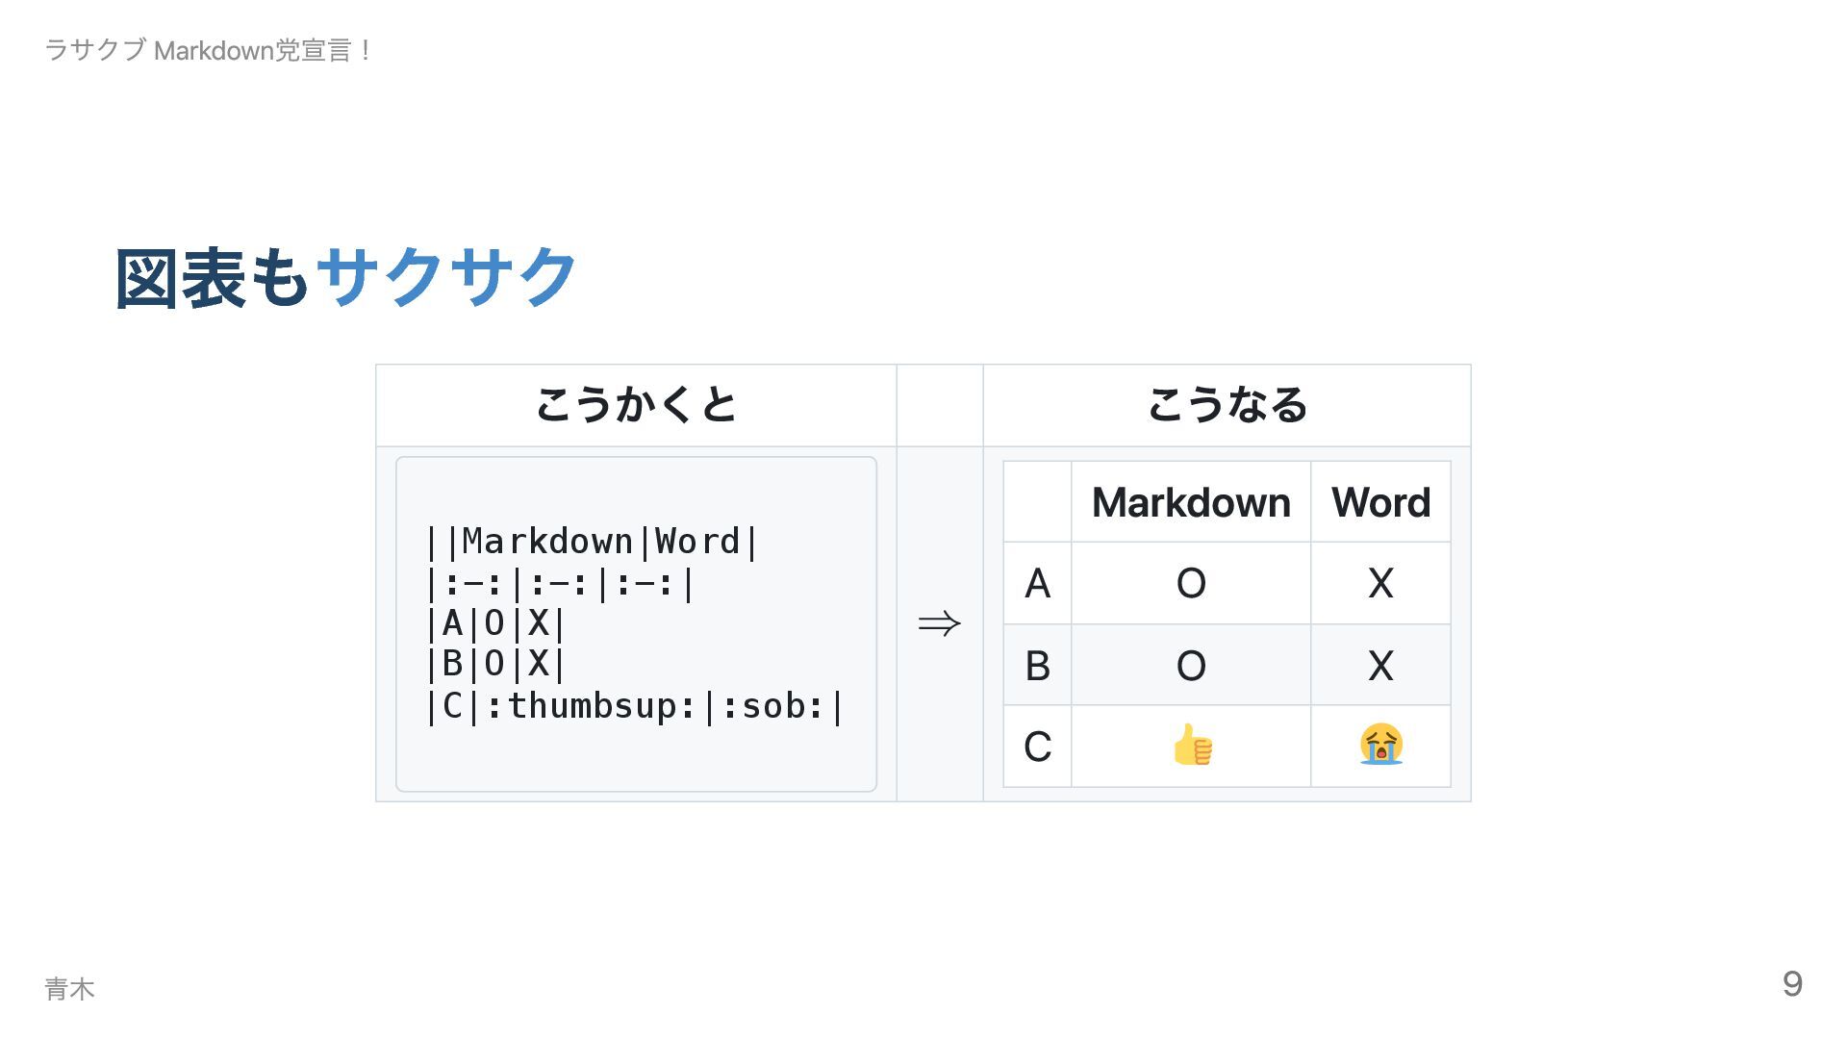Click the thumbs up emoji in row C
The height and width of the screenshot is (1039, 1847).
(1192, 746)
